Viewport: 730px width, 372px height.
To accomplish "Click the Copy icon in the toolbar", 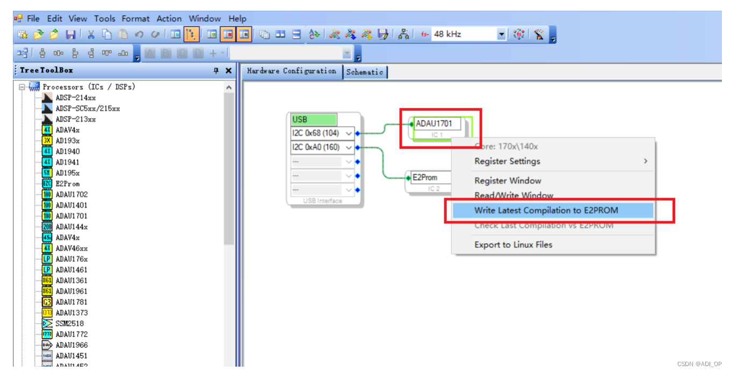I will pos(107,34).
